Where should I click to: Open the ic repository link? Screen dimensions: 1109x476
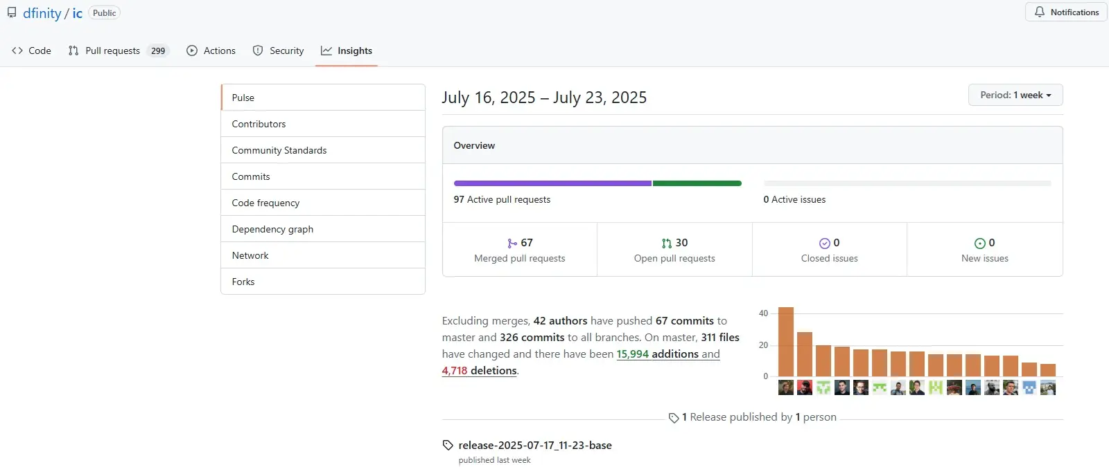click(77, 13)
